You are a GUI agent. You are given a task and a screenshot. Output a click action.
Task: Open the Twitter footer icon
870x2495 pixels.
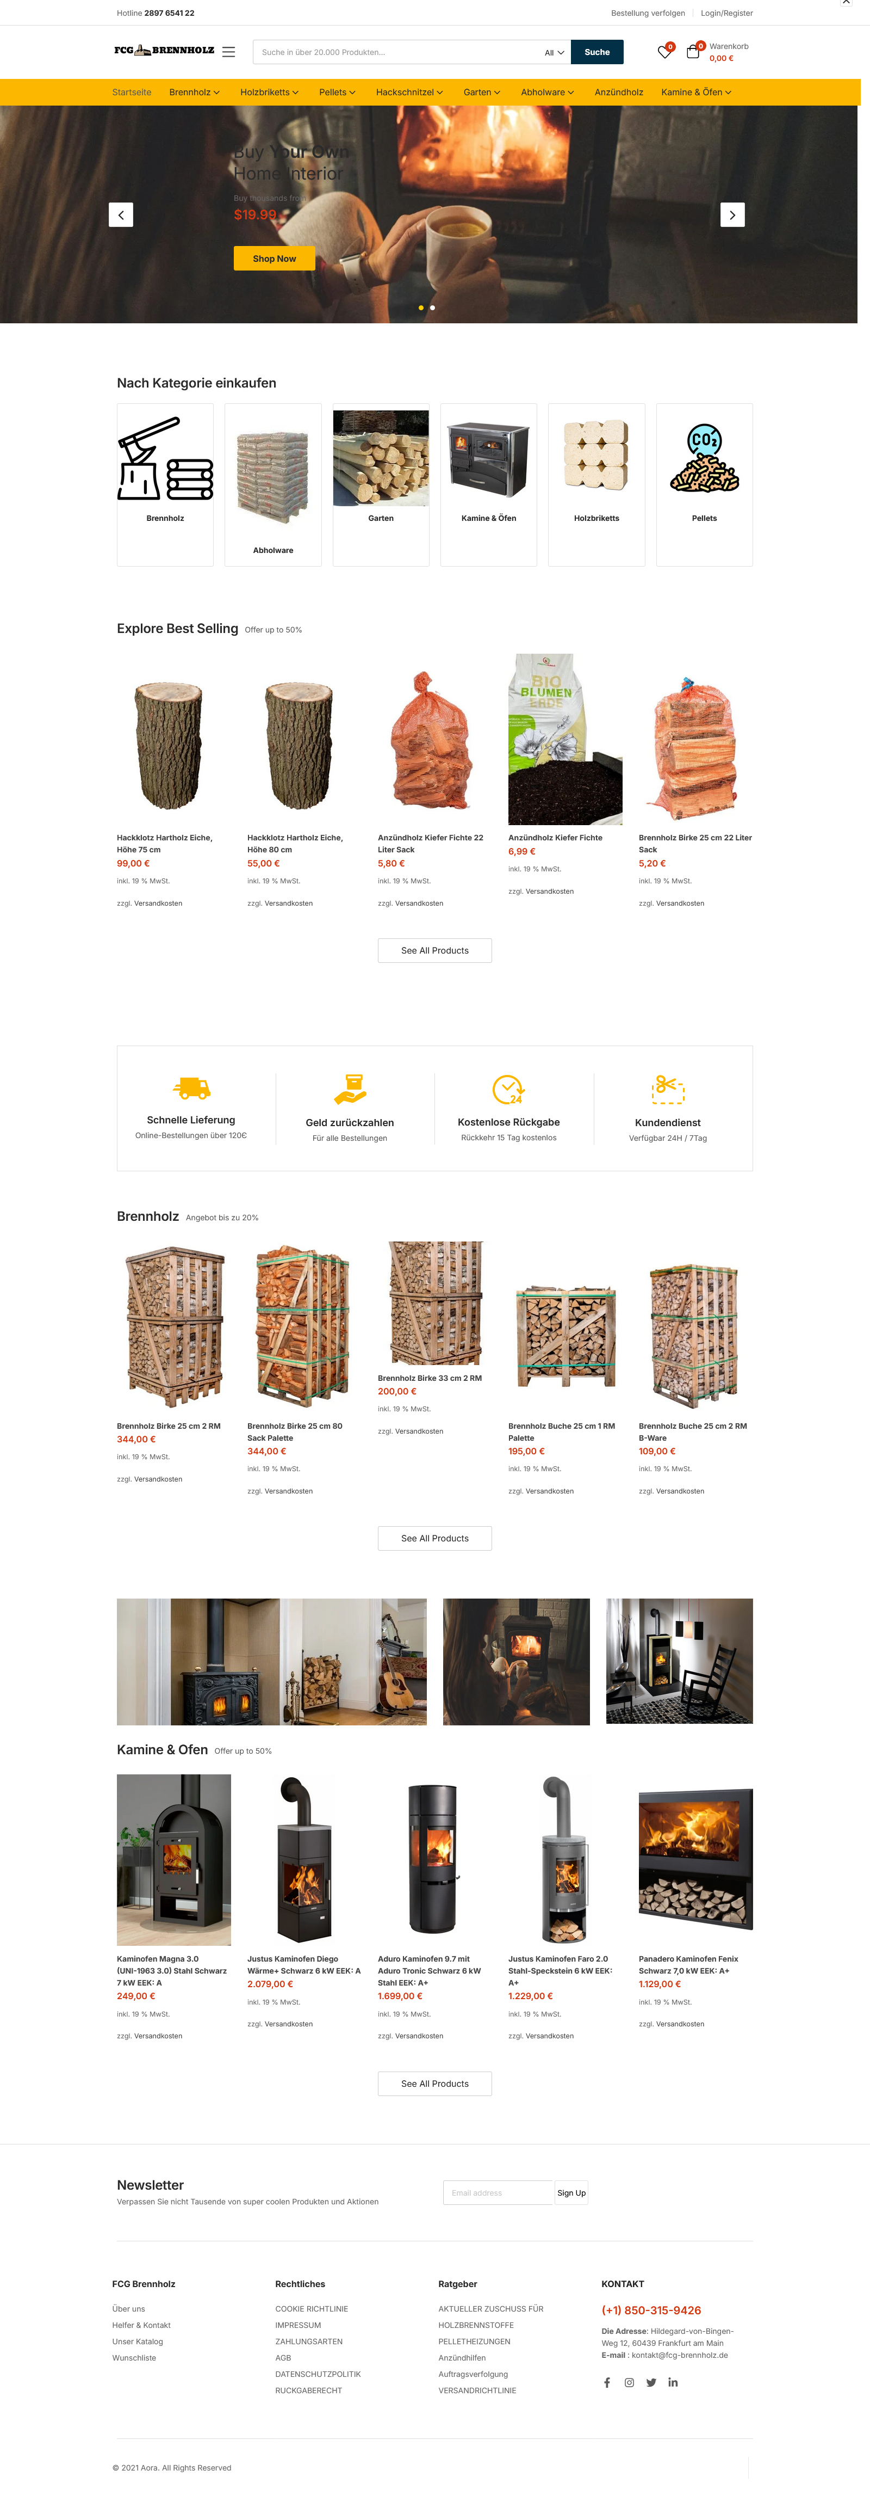coord(651,2383)
